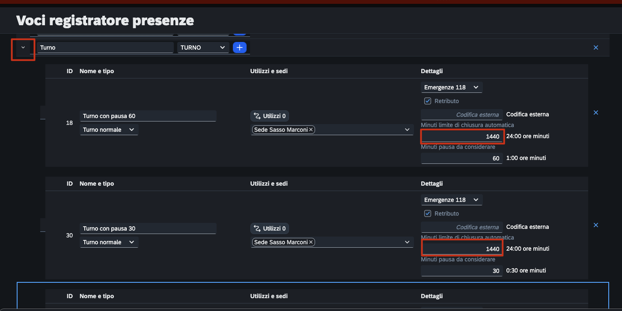This screenshot has height=311, width=622.
Task: Remove Sede Sasso Marconi tag in row 18
Action: [311, 130]
